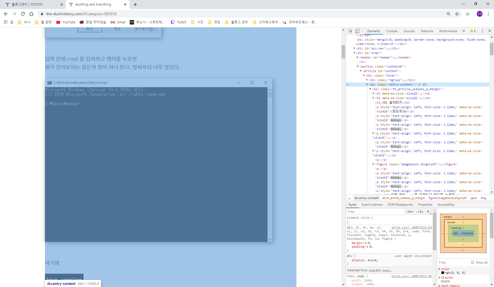Collapse the div id="wrap" node
This screenshot has width=494, height=287.
pyautogui.click(x=354, y=53)
